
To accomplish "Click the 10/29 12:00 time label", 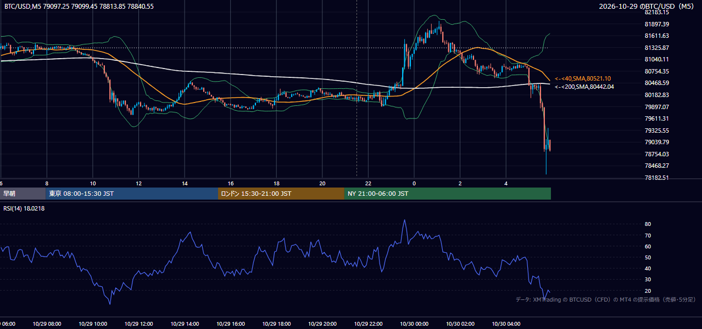I will pos(138,324).
